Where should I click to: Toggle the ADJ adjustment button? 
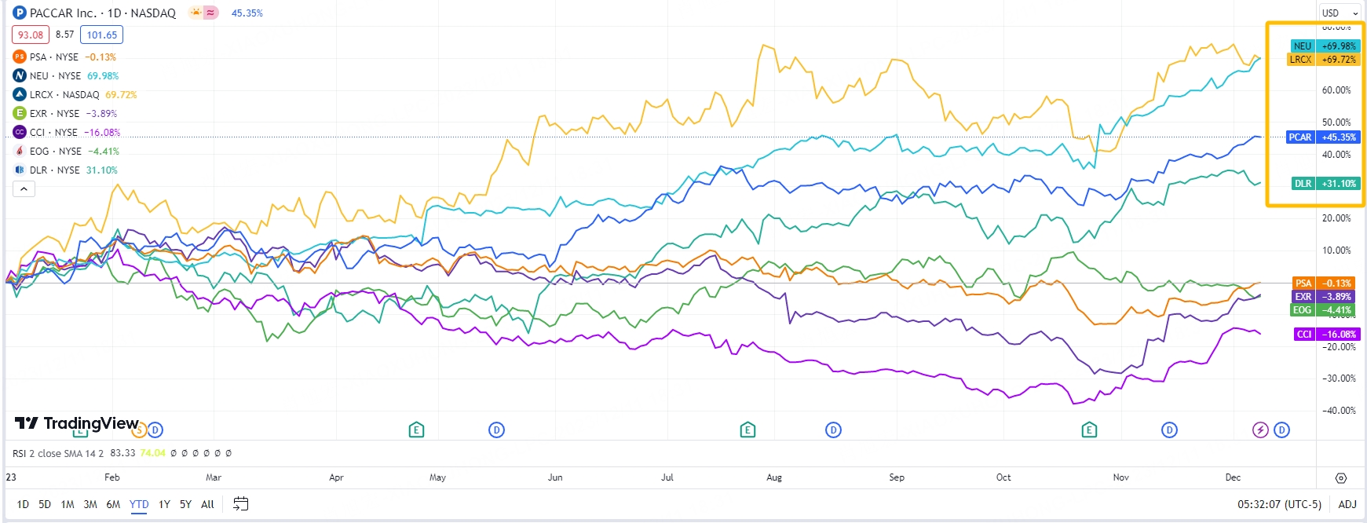pyautogui.click(x=1347, y=504)
